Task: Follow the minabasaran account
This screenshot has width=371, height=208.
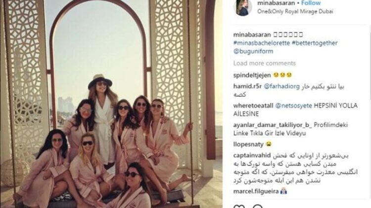Action: pyautogui.click(x=311, y=3)
